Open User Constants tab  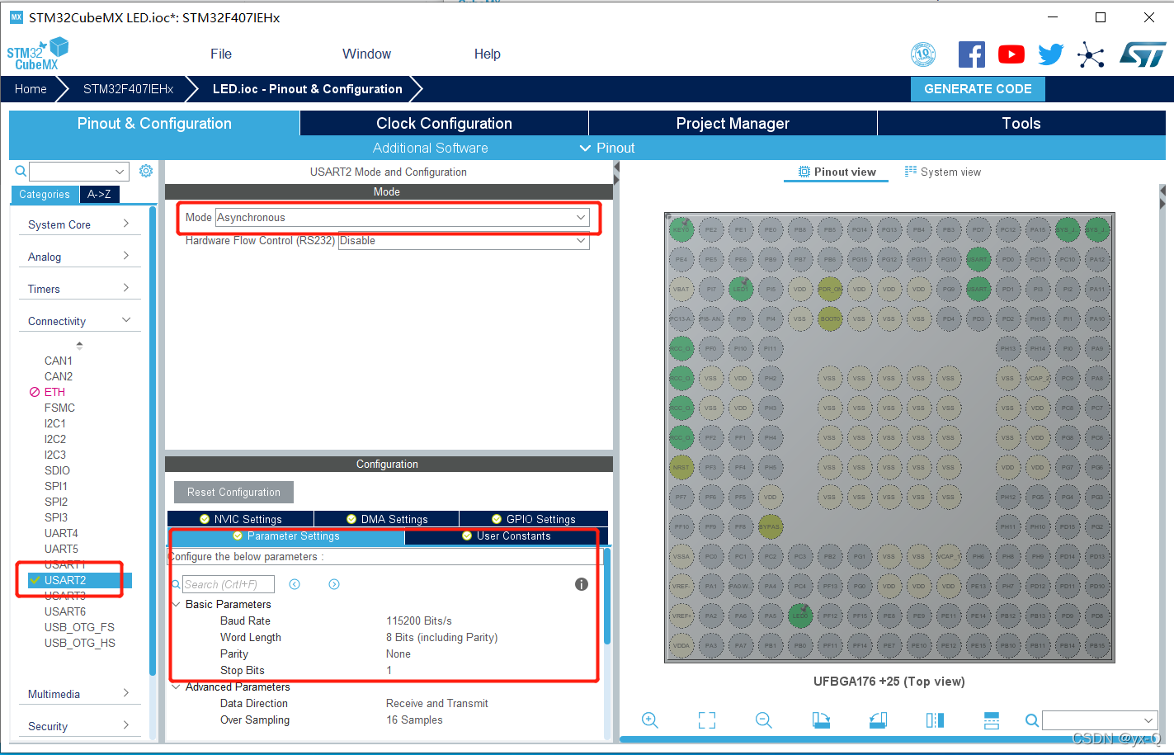click(x=506, y=536)
